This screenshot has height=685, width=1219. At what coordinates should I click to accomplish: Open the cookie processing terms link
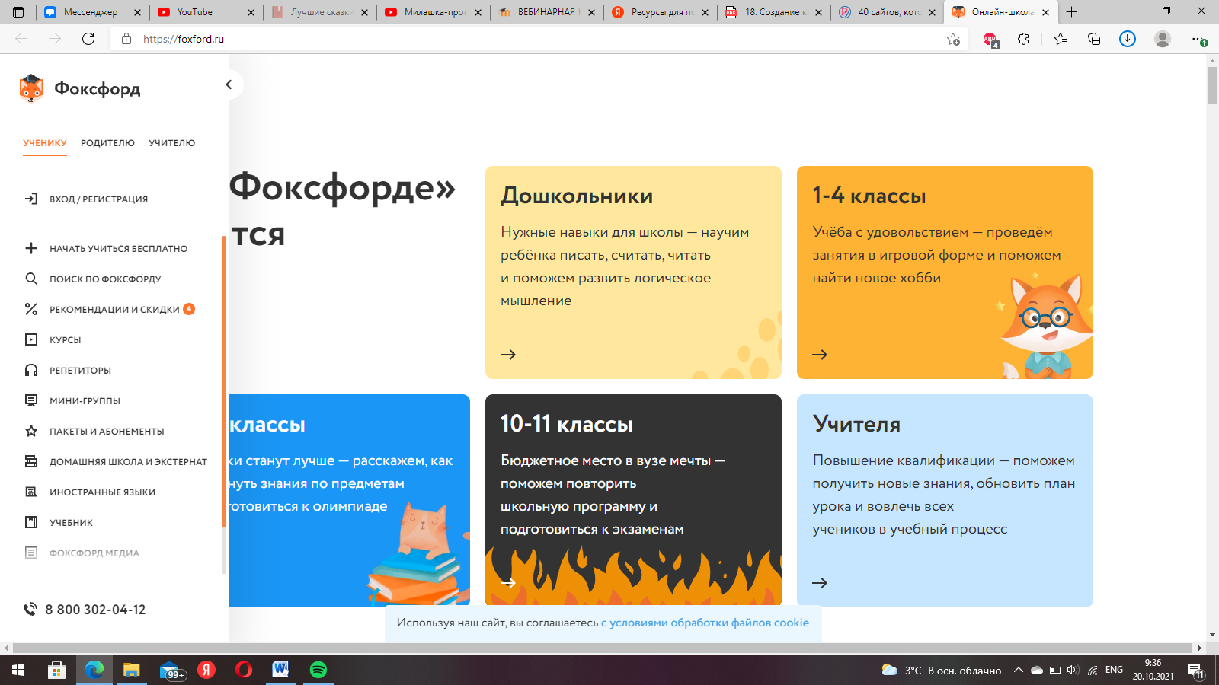[705, 623]
